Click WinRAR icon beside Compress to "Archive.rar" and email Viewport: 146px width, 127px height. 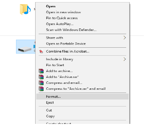point(41,89)
